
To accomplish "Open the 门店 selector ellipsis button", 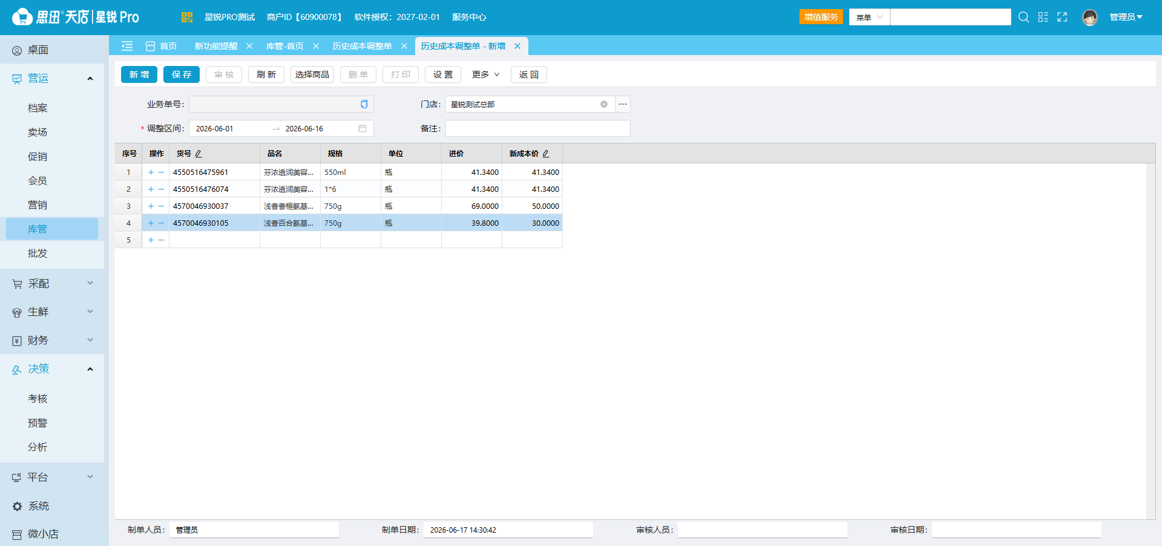I will pos(623,104).
